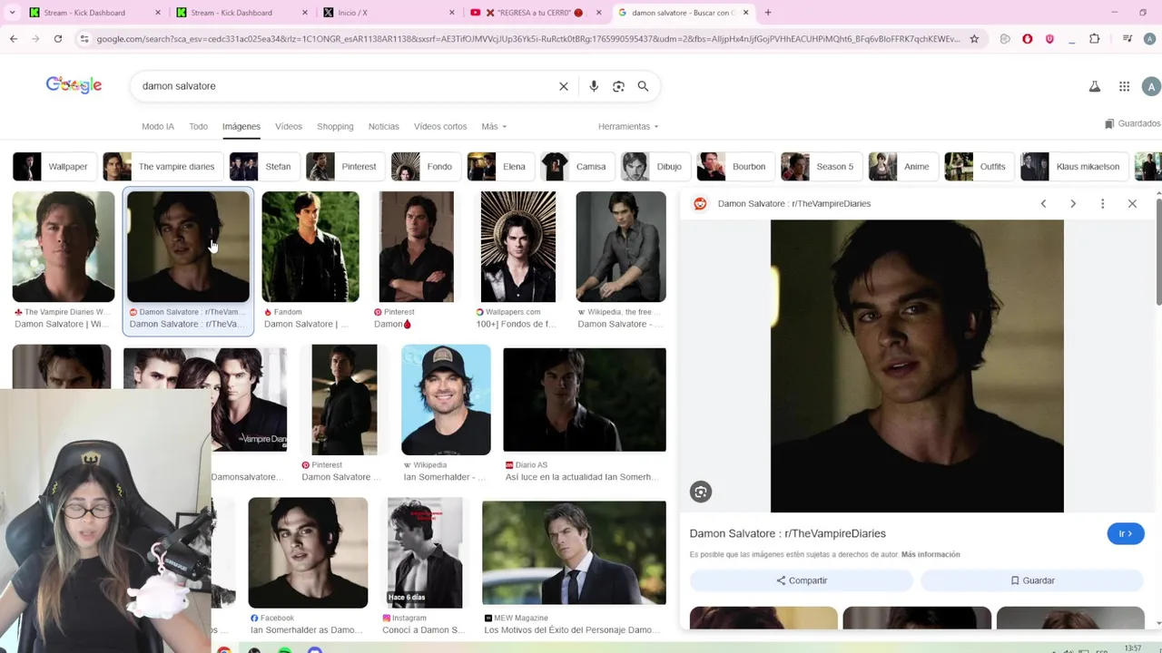
Task: Filter by the Dibujo chip
Action: [x=655, y=167]
